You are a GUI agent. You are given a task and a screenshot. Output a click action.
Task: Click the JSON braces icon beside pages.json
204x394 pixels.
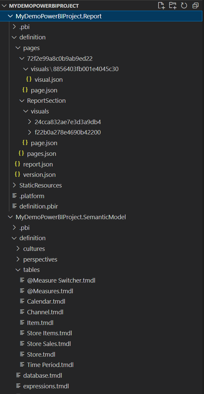[x=21, y=153]
